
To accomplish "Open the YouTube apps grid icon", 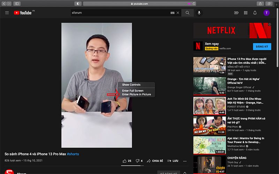I will click(246, 13).
